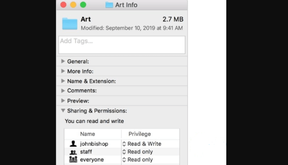Click the folder icon in the title bar
The image size is (288, 165).
pyautogui.click(x=109, y=5)
